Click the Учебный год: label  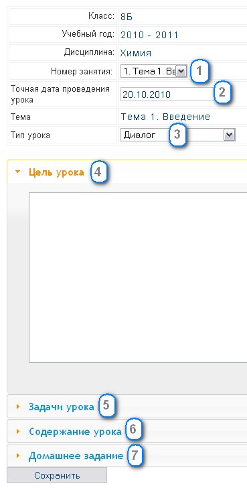pyautogui.click(x=88, y=34)
